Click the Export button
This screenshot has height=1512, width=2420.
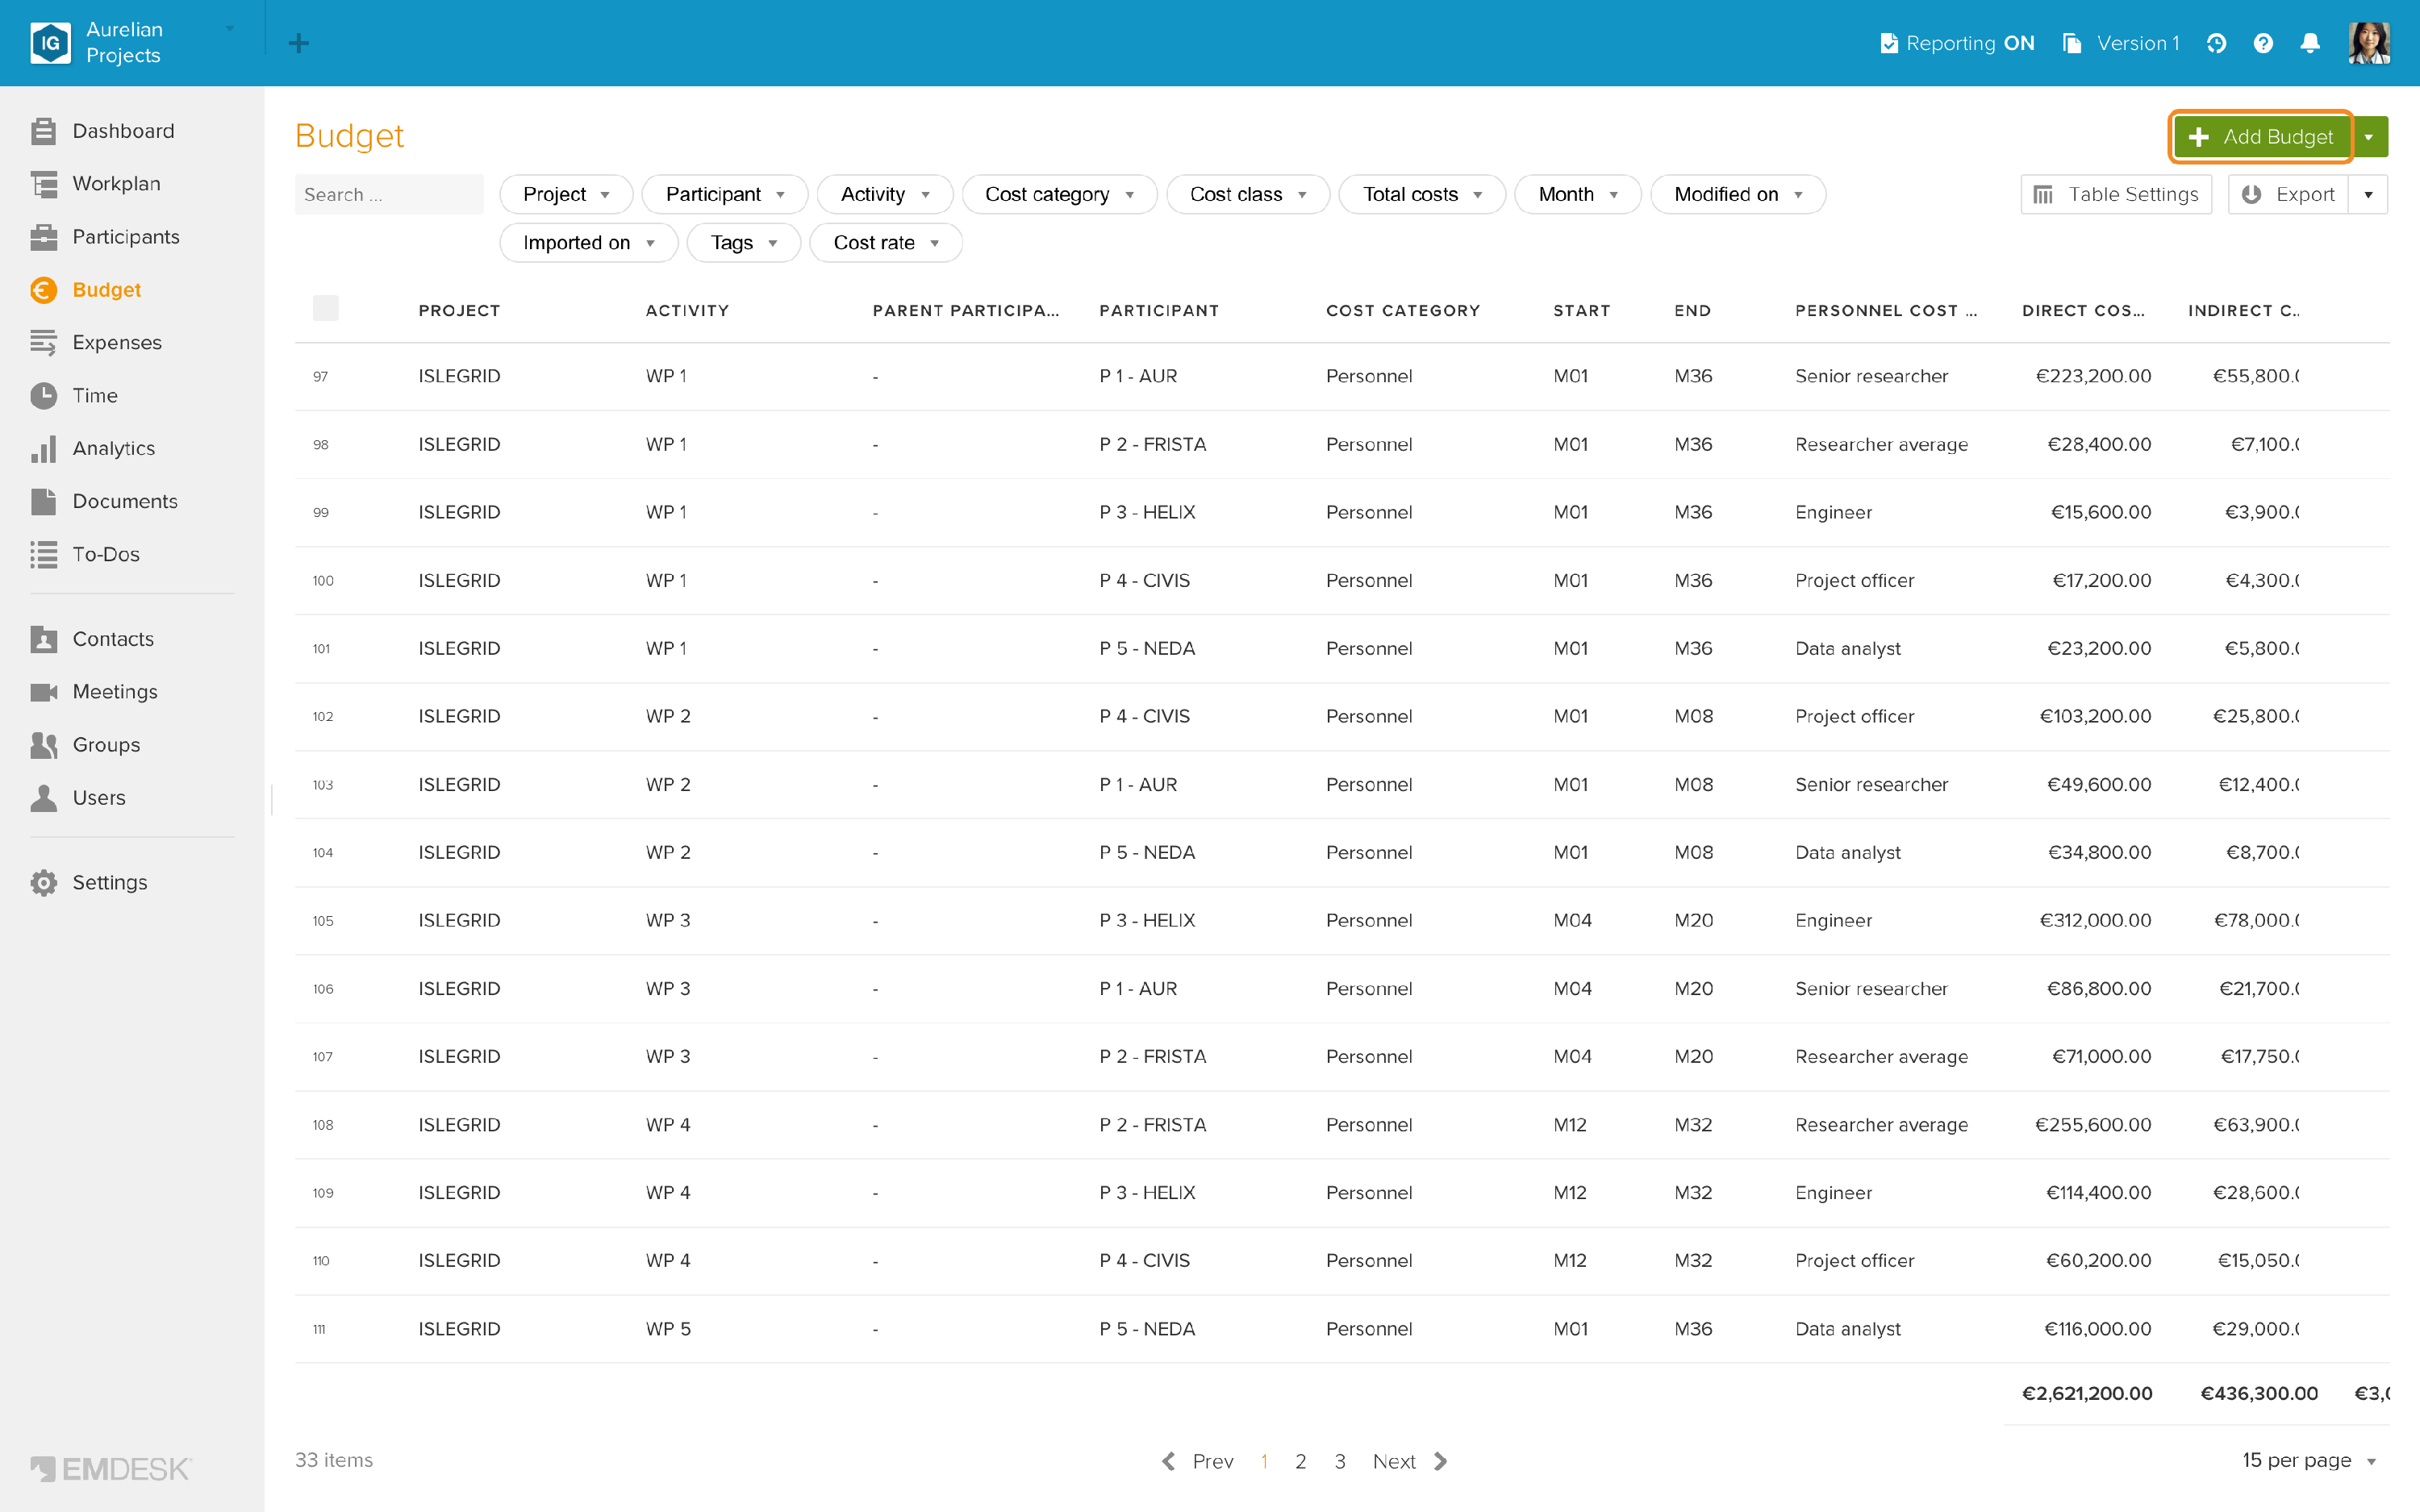(x=2288, y=194)
